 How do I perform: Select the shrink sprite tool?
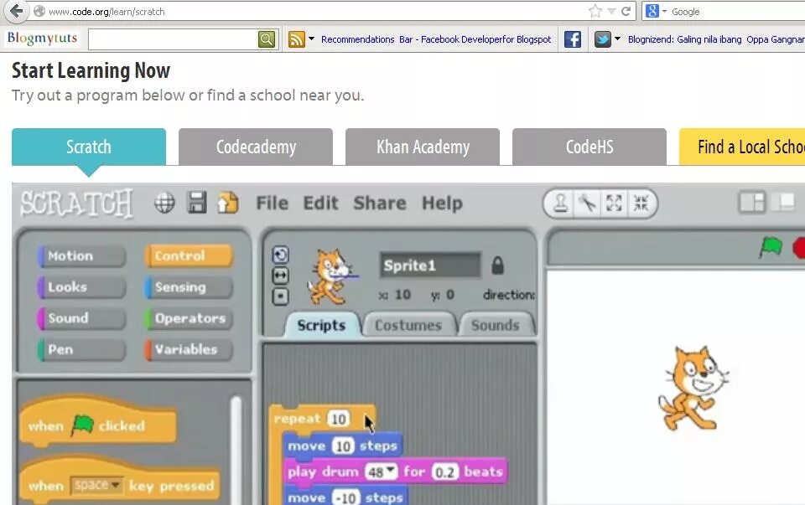[641, 203]
